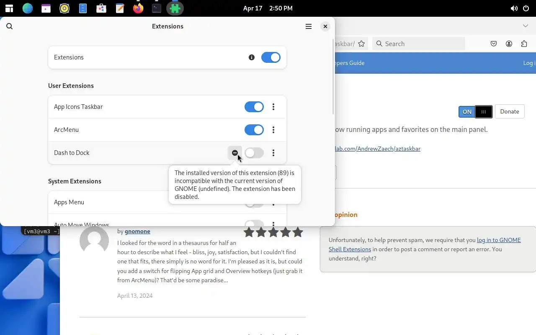The width and height of the screenshot is (536, 335).
Task: Open the clock showing Apr 17 2:50 PM
Action: [268, 8]
